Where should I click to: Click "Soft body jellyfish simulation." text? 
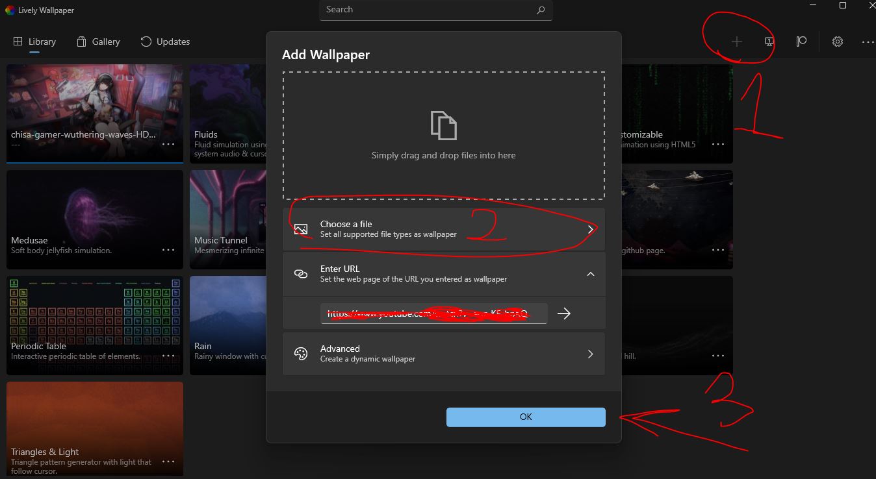(61, 251)
